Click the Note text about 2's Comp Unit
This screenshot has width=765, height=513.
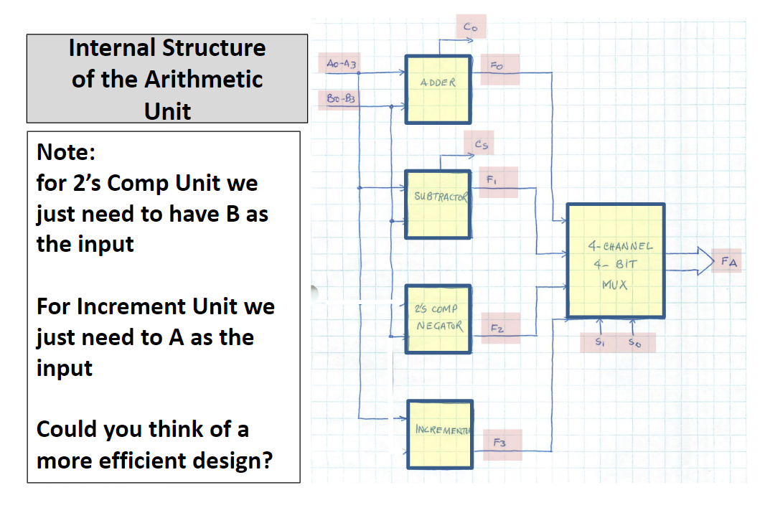click(152, 213)
